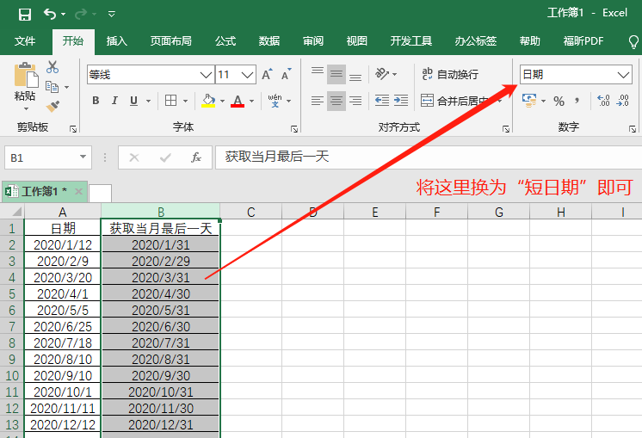Activate the Format Painter brush

click(x=52, y=107)
